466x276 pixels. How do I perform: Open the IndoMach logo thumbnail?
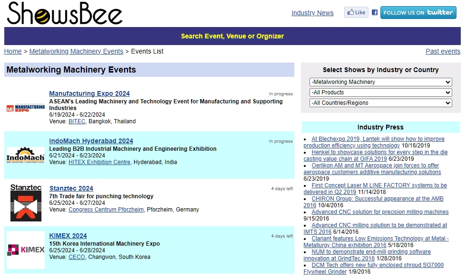coord(26,155)
